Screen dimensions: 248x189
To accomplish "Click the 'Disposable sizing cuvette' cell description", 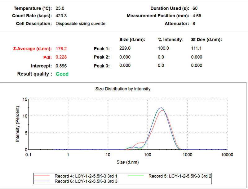I will (x=80, y=24).
